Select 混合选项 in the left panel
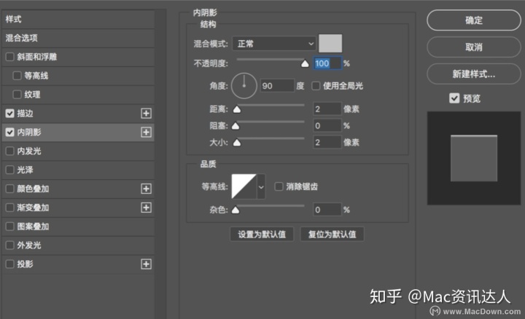Image resolution: width=525 pixels, height=319 pixels. click(78, 38)
